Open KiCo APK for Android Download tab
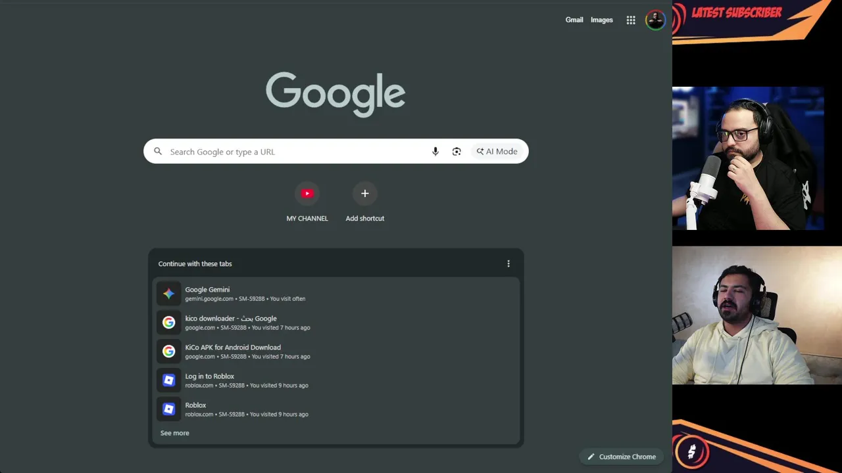Image resolution: width=842 pixels, height=473 pixels. [336, 351]
